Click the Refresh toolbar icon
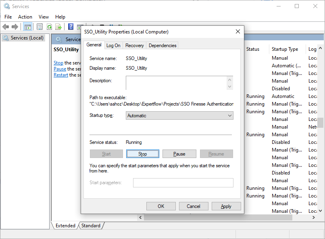Screen dimensions: 325x239 coord(49,27)
